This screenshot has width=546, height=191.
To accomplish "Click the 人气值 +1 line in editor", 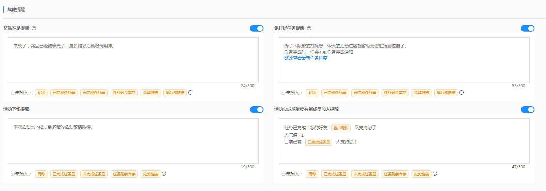I will click(x=294, y=135).
